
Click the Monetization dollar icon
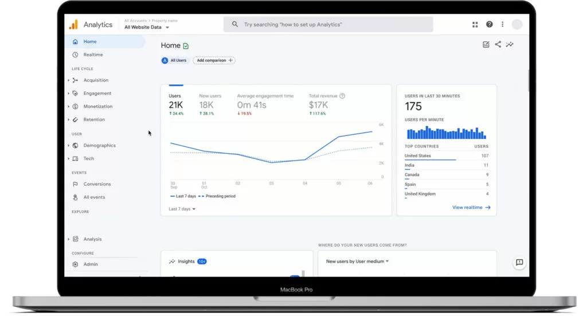pos(75,106)
